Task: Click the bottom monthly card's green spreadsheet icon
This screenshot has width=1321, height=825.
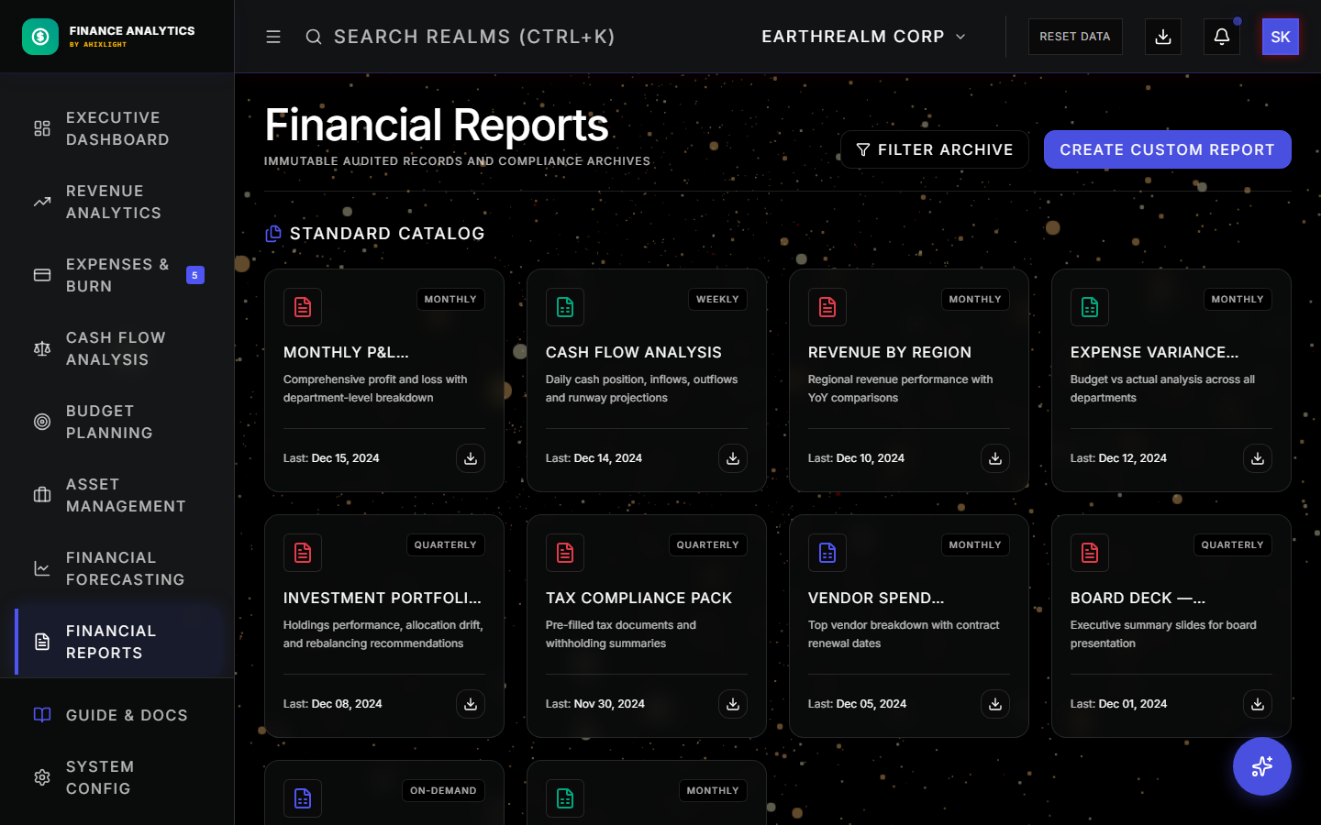Action: pyautogui.click(x=565, y=798)
